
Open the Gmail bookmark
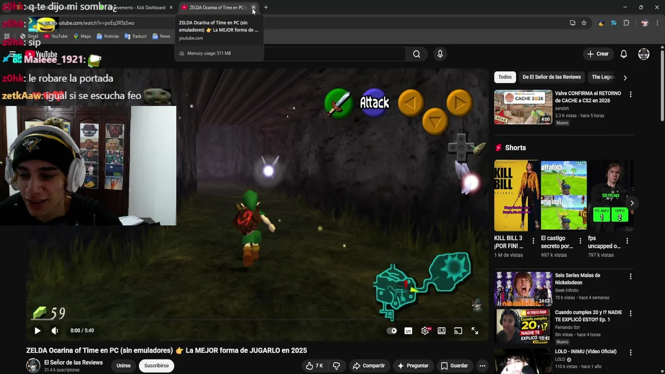[x=29, y=36]
